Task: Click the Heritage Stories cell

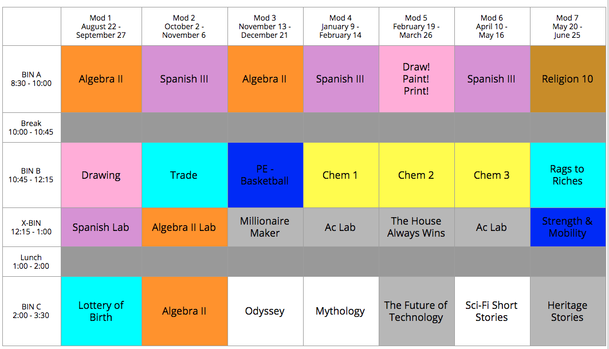Action: (x=567, y=311)
